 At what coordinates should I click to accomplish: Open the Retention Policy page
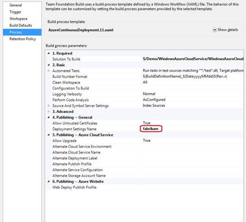[23, 39]
